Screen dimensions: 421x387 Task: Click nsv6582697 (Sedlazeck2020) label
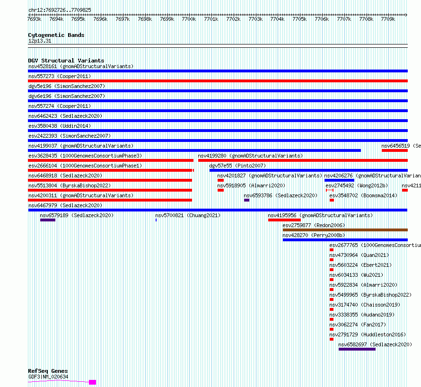pyautogui.click(x=375, y=344)
